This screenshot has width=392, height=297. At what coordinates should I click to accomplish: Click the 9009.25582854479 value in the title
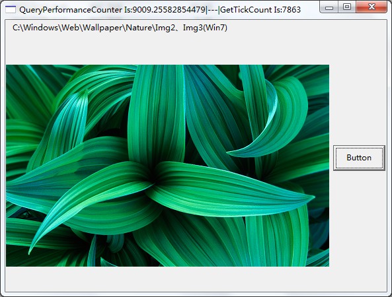[169, 10]
